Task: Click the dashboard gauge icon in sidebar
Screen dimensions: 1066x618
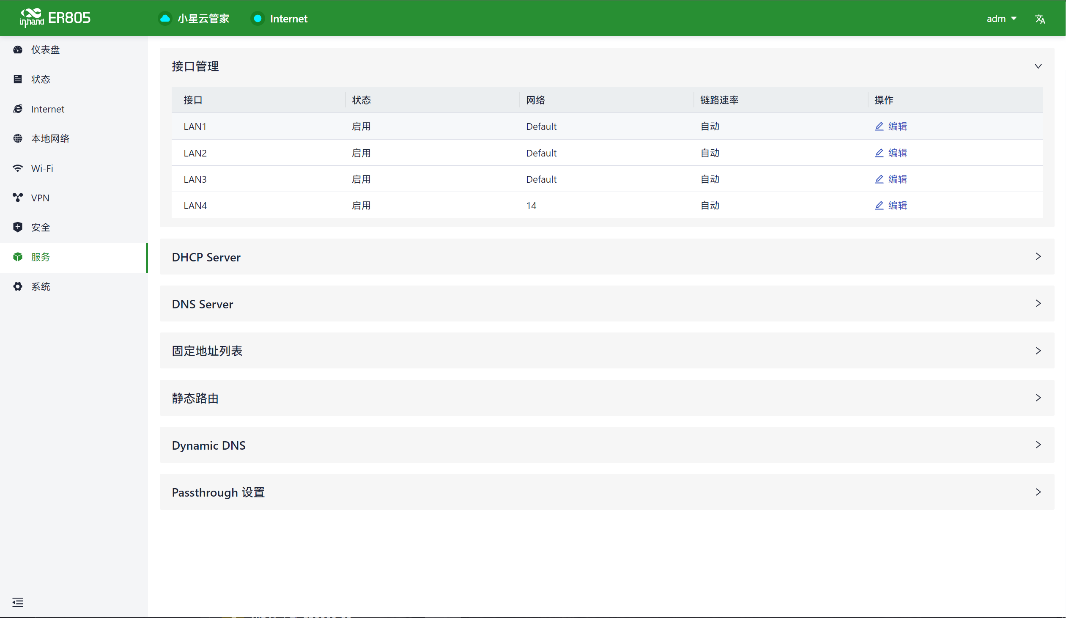Action: pos(17,49)
